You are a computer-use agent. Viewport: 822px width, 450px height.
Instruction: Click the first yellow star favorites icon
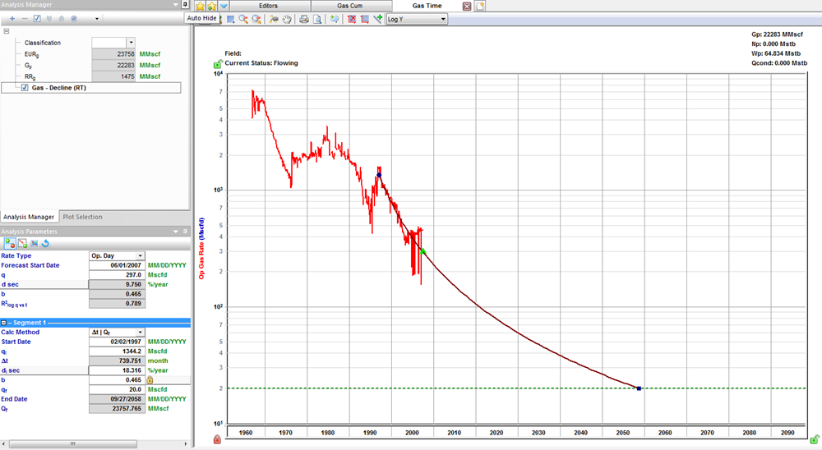(x=201, y=7)
